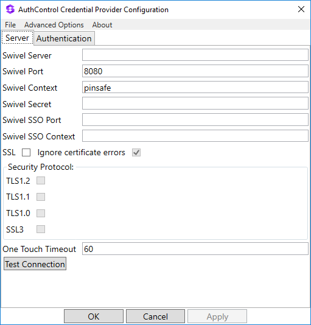Image resolution: width=311 pixels, height=325 pixels.
Task: Tick the SSL3 checkbox
Action: pos(41,229)
